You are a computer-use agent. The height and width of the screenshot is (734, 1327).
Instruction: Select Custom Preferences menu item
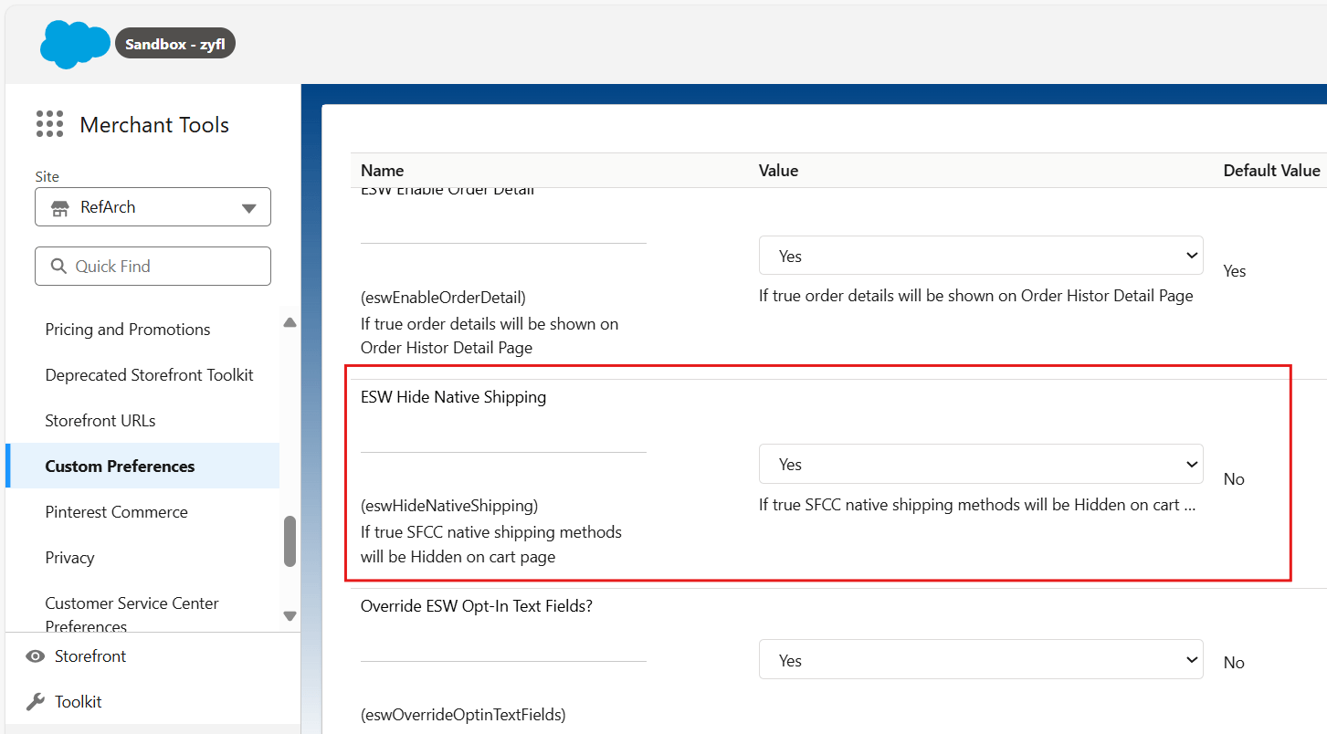click(142, 467)
